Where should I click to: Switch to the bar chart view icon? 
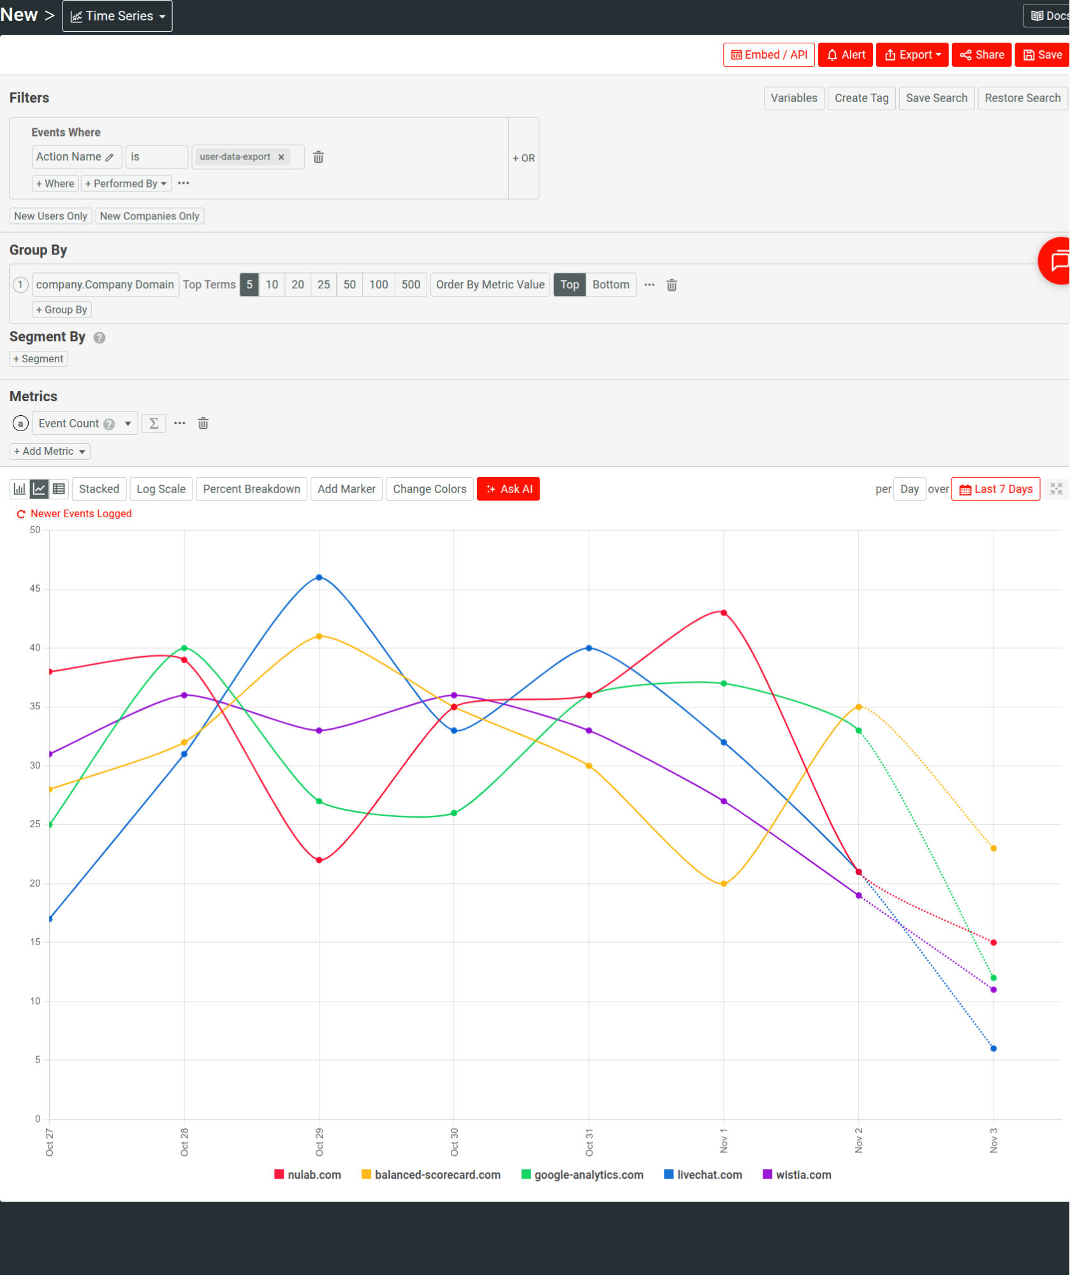click(19, 489)
